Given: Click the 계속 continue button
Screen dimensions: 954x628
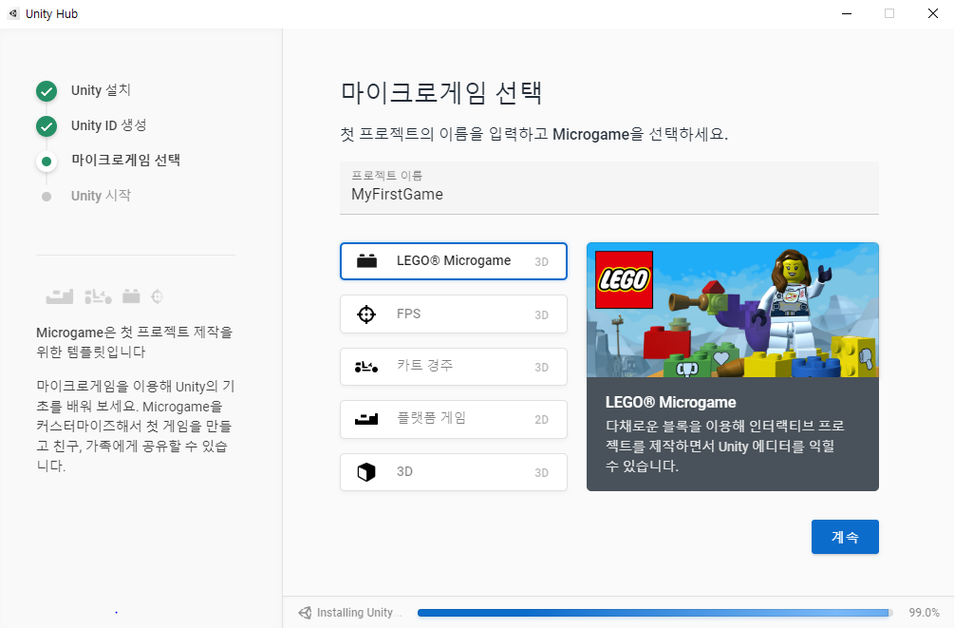Looking at the screenshot, I should pyautogui.click(x=845, y=537).
